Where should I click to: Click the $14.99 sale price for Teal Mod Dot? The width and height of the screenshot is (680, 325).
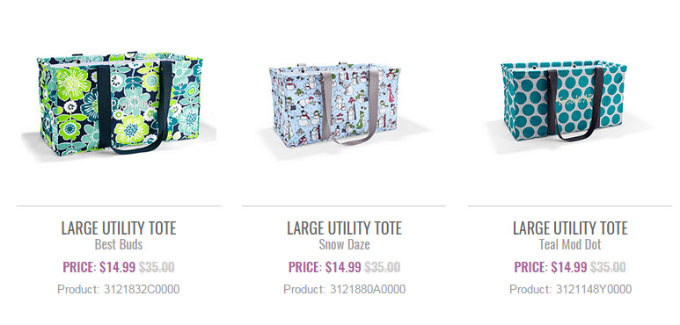tap(569, 267)
